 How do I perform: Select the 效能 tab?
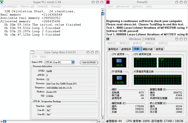coord(137,49)
